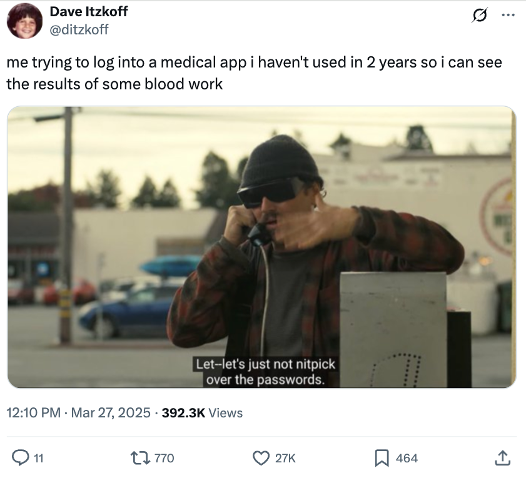Open the 392.3K Views analytics
The height and width of the screenshot is (478, 526).
(x=202, y=412)
